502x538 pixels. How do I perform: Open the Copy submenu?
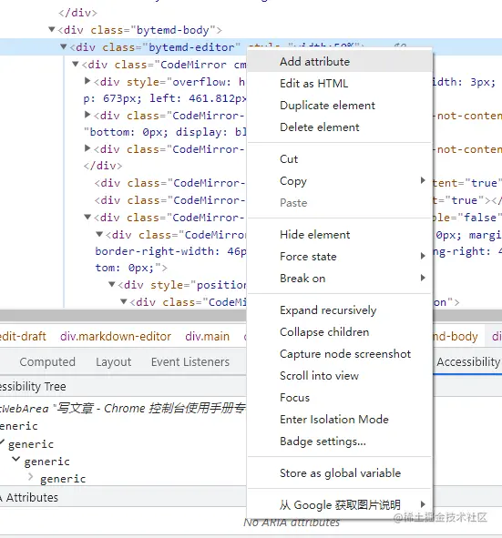[339, 181]
